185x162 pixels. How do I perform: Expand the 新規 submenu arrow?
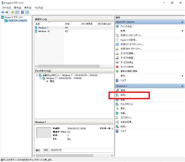(183, 31)
